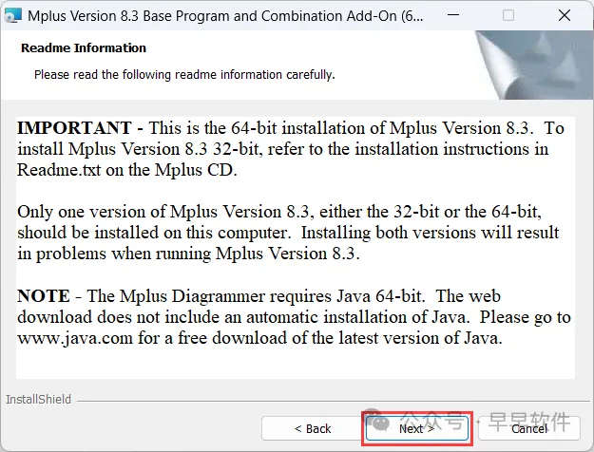This screenshot has width=594, height=452.
Task: Click the Mplus installer icon in title bar
Action: coord(13,15)
